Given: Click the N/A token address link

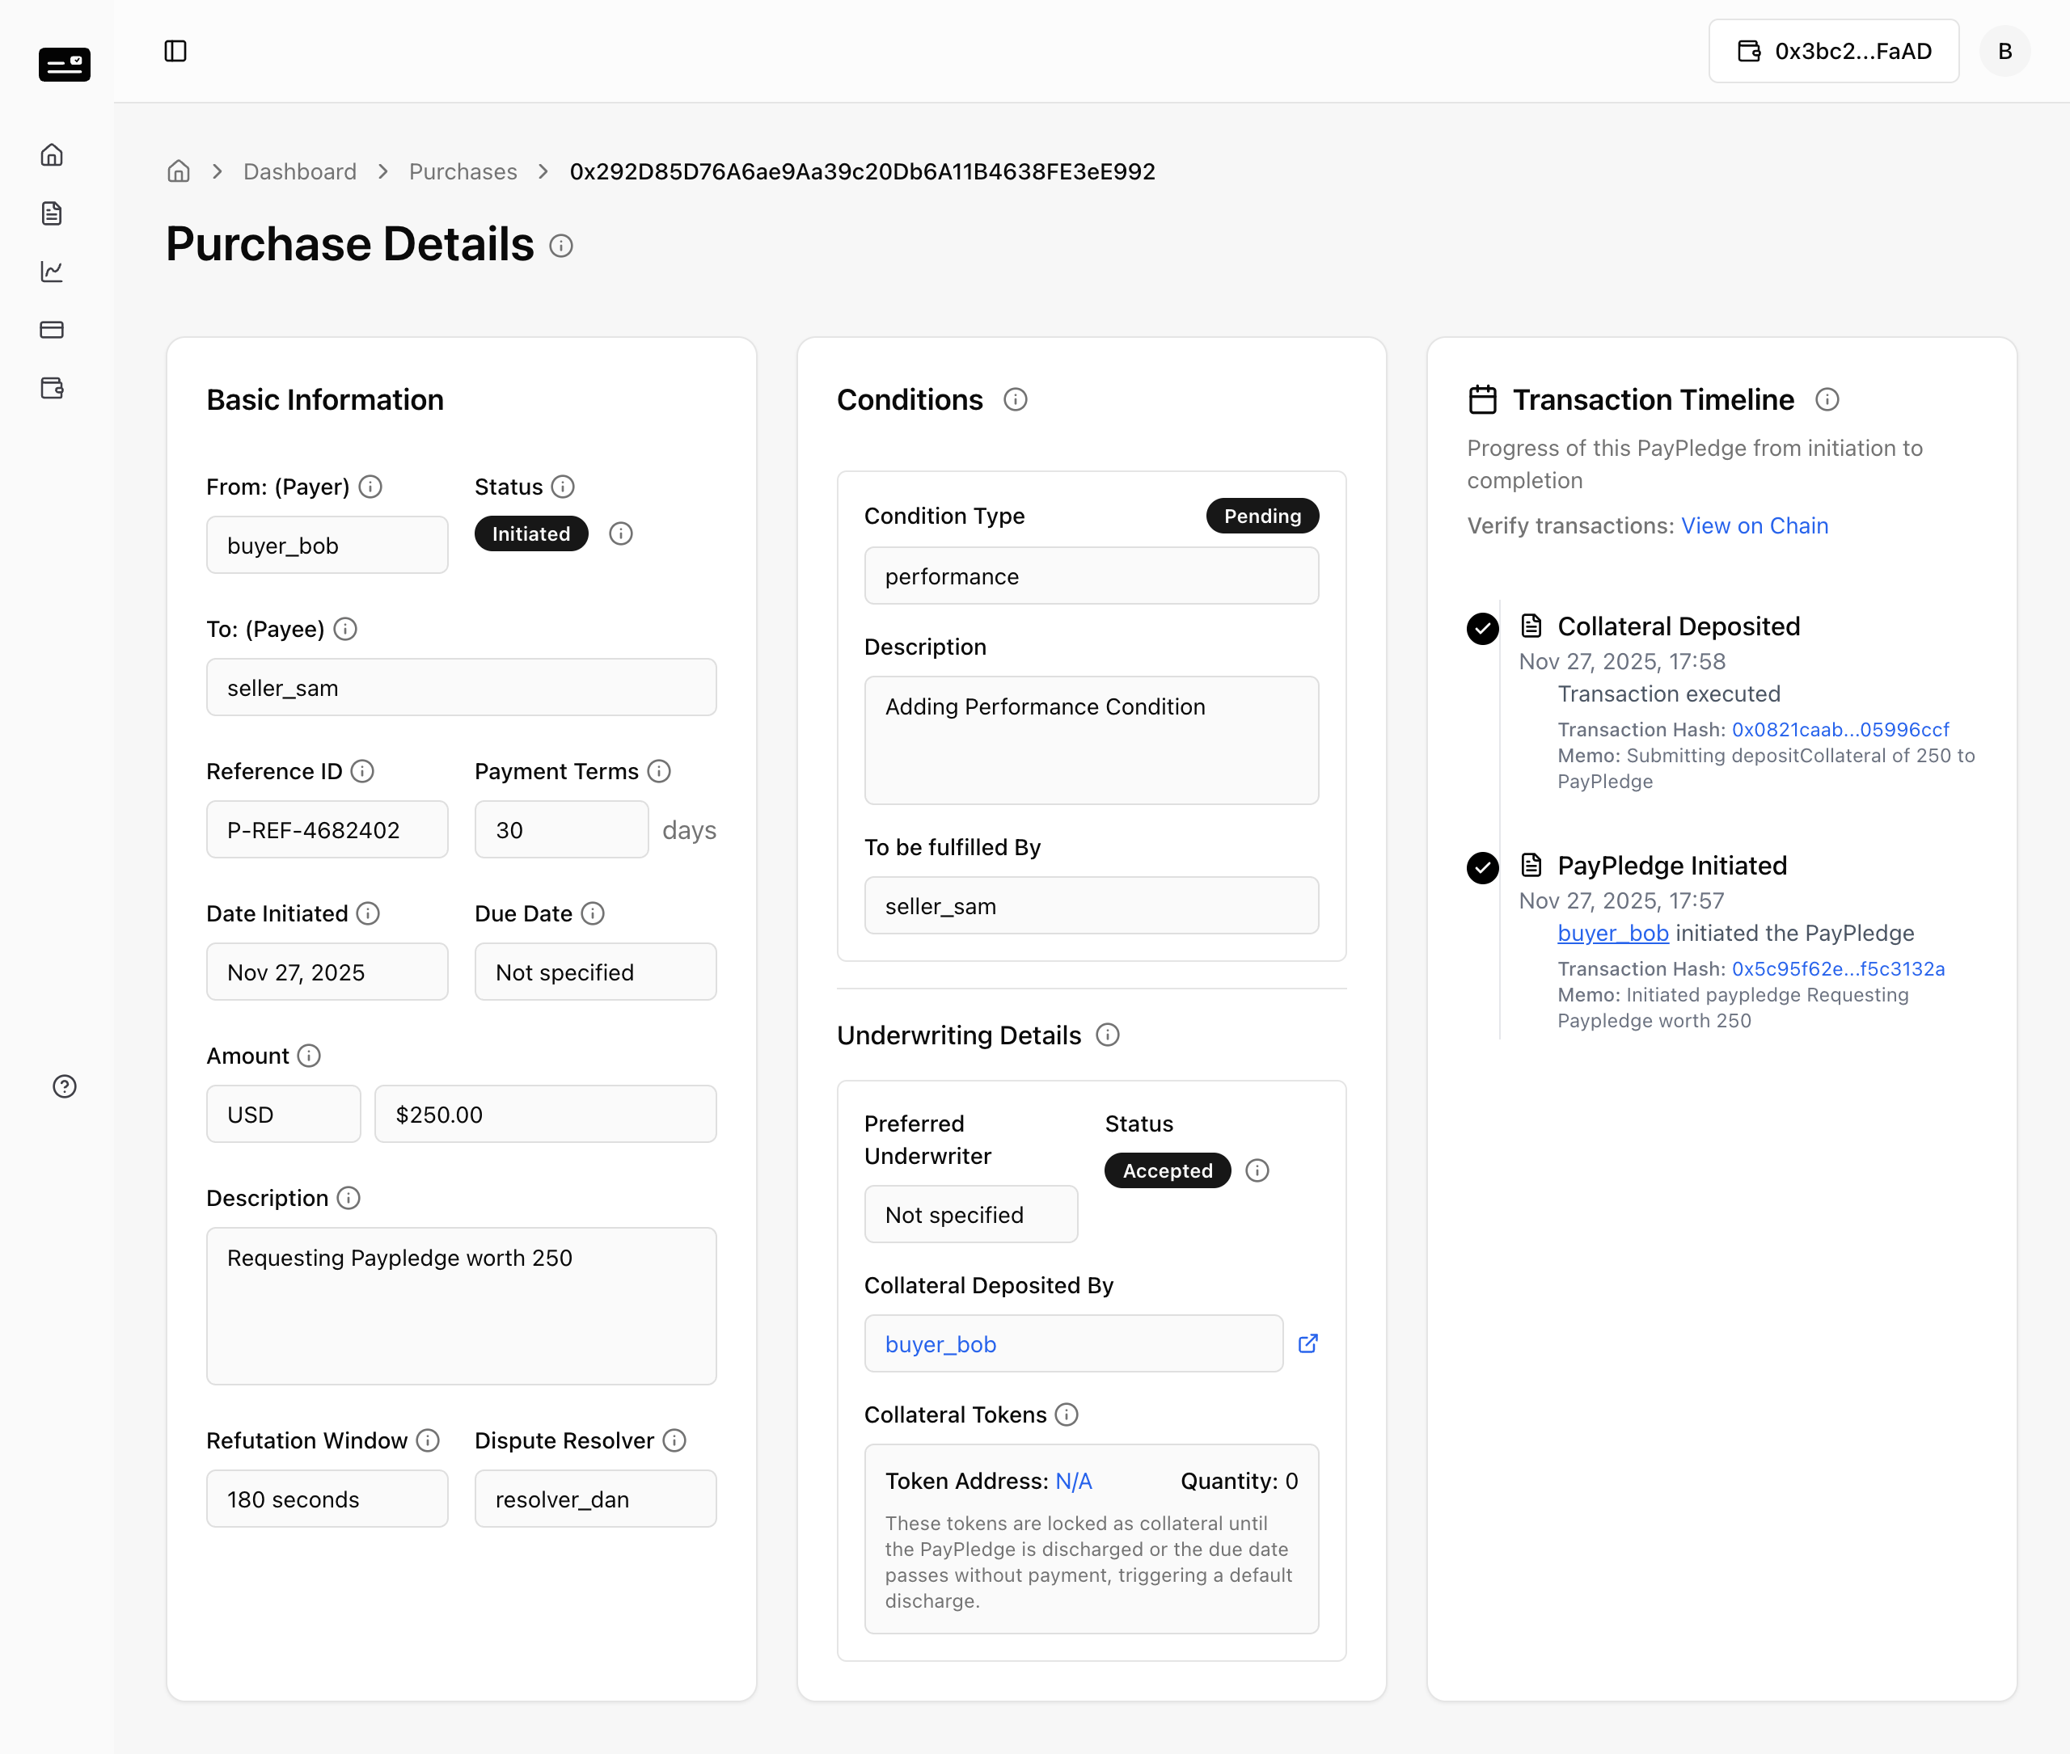Looking at the screenshot, I should (x=1073, y=1481).
